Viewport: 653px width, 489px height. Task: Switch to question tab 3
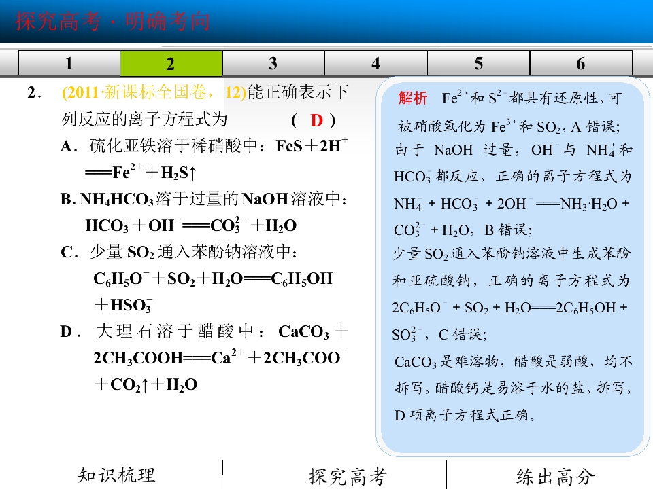(x=273, y=64)
